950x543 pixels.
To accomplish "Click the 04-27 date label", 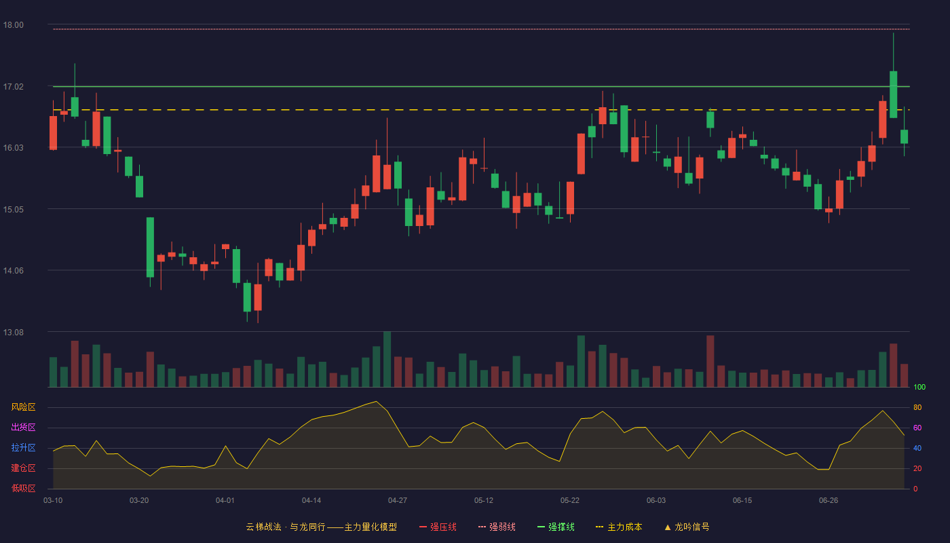I will pyautogui.click(x=398, y=500).
